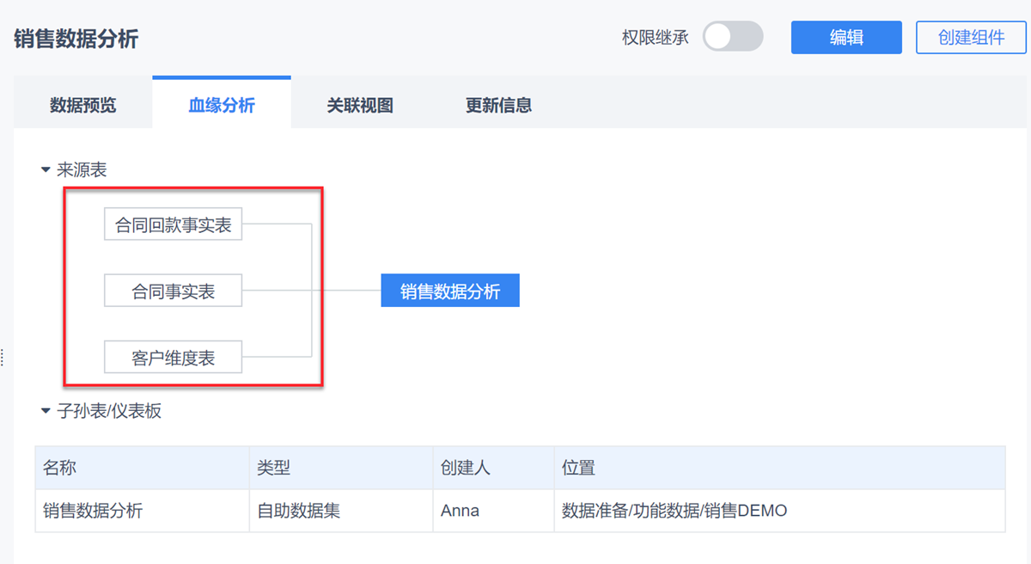Click the 数据准备/功能数据/销售DEMO location cell

click(x=674, y=511)
